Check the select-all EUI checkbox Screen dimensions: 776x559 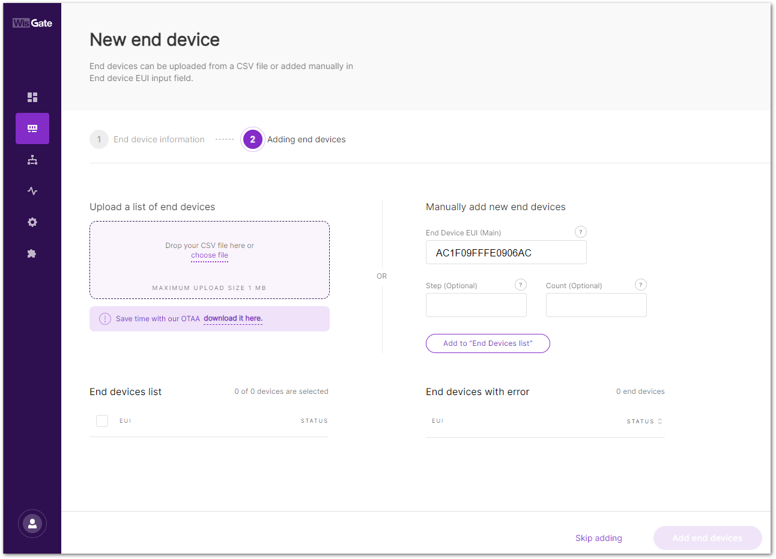pyautogui.click(x=102, y=421)
